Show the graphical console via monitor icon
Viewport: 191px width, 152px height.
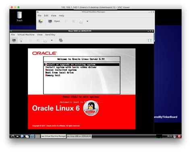pyautogui.click(x=14, y=40)
